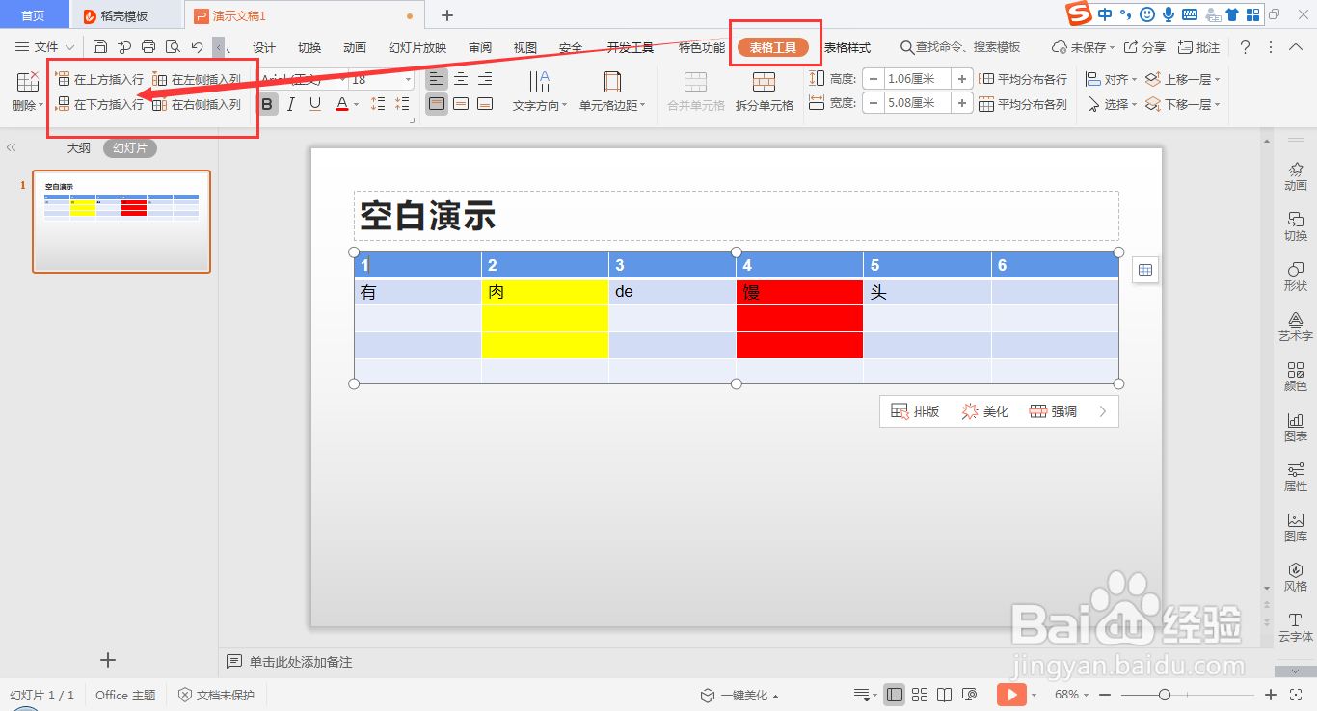1317x711 pixels.
Task: Switch to Outline (大纲) panel view
Action: (79, 148)
